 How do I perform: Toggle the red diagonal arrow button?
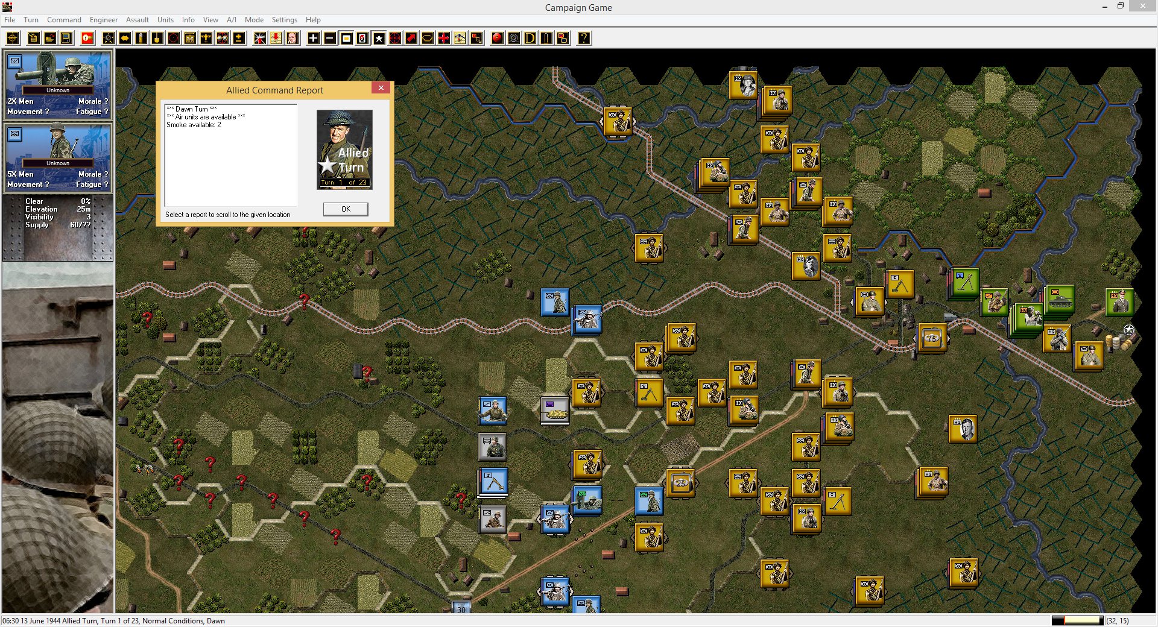pyautogui.click(x=411, y=38)
